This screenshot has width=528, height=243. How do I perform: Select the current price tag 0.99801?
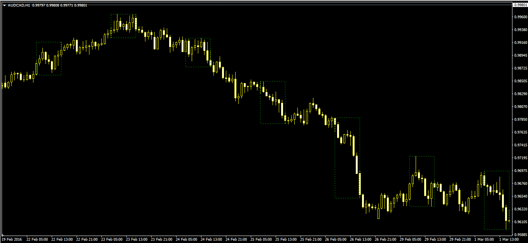point(521,5)
